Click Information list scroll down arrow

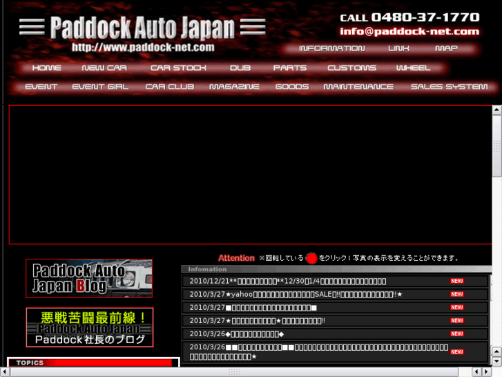pyautogui.click(x=496, y=362)
